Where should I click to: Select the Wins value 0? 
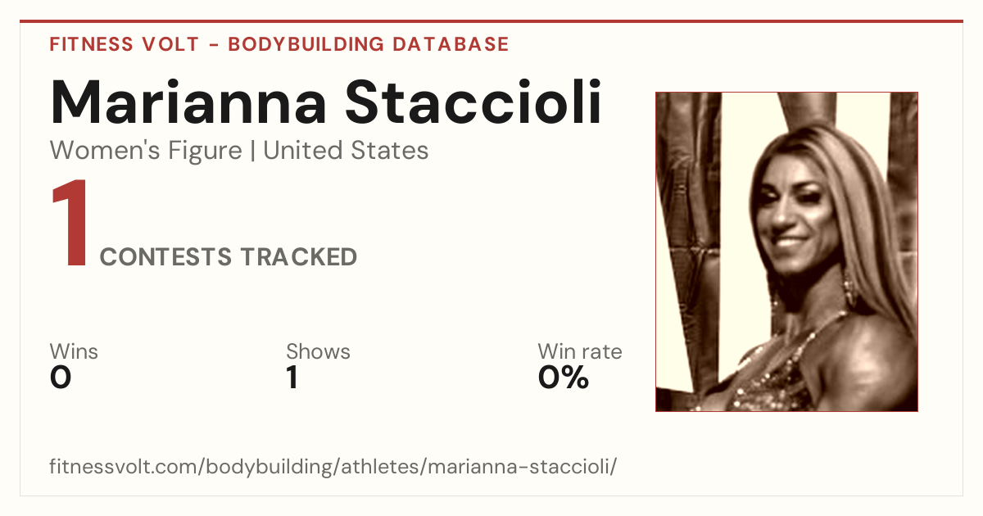pyautogui.click(x=61, y=378)
